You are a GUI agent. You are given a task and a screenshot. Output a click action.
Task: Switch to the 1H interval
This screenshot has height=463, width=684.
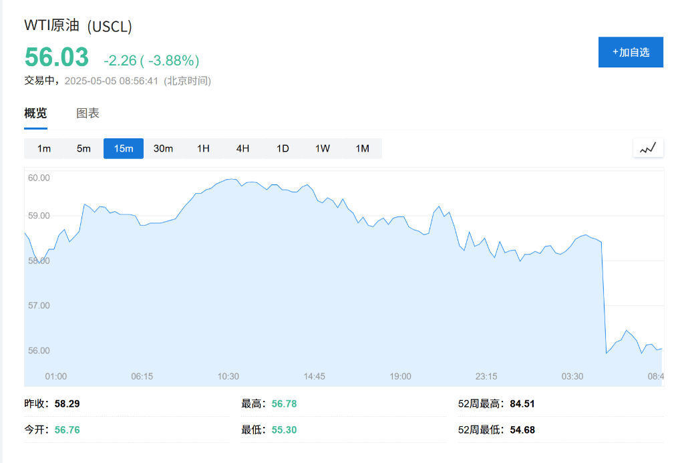click(202, 148)
